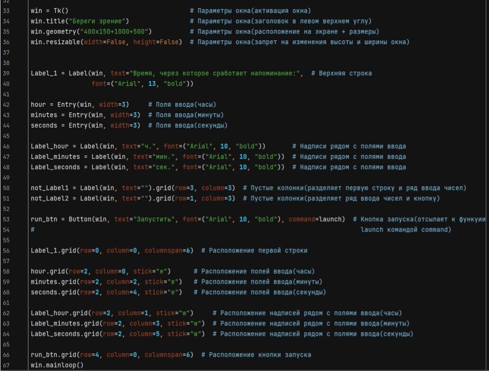This screenshot has width=489, height=371.
Task: Click 'columnspan=6' on line 56
Action: point(167,250)
